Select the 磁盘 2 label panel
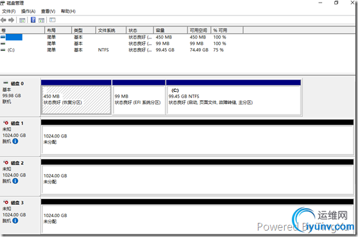This screenshot has width=358, height=237. 20,177
